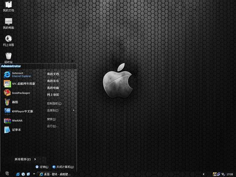The height and width of the screenshot is (177, 236).
Task: Open 网上邻居 in Start menu right pane
Action: coord(53,95)
